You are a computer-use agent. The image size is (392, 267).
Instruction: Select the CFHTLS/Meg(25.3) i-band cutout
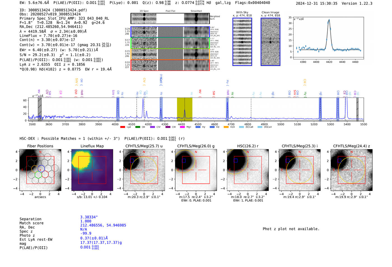click(300, 170)
